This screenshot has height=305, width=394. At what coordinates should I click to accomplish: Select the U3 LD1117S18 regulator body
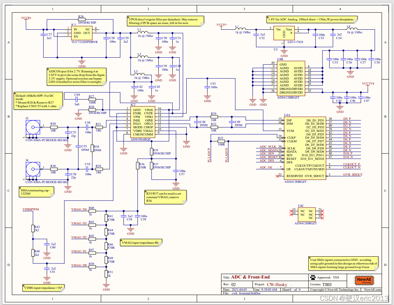point(284,33)
